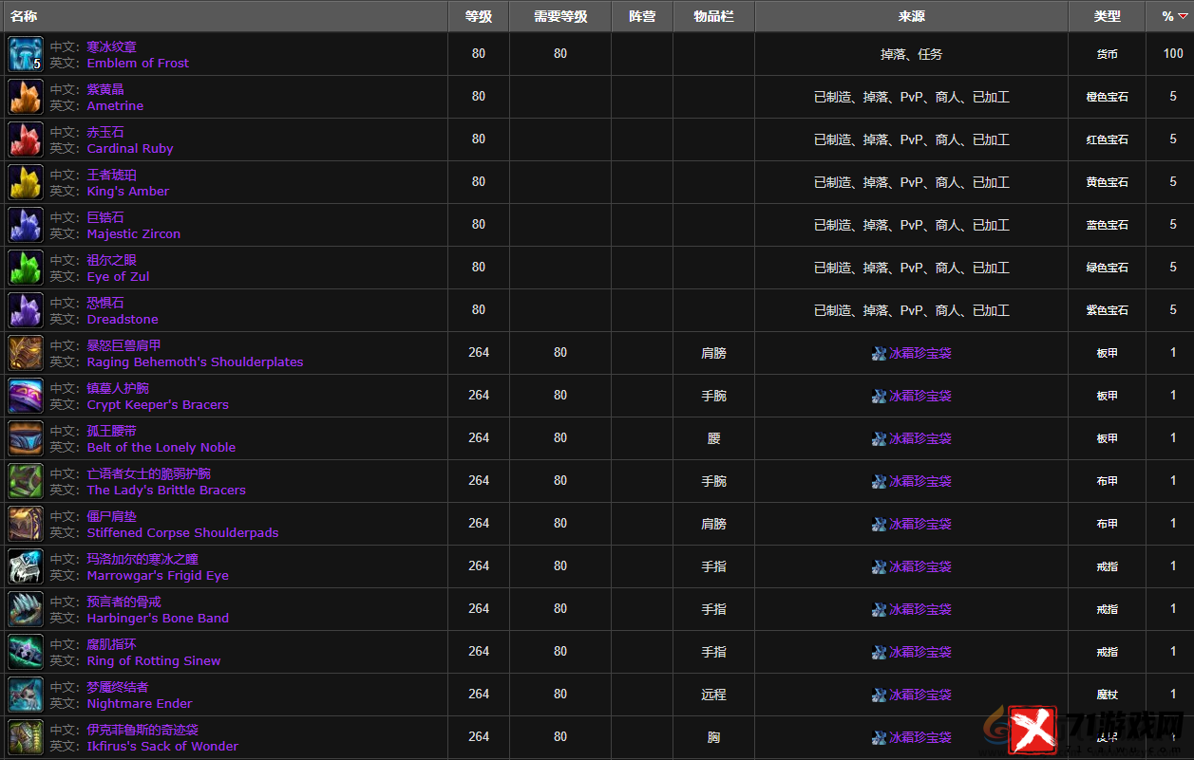Open Ring of Rotting Sinew link
Screen dimensions: 1194x760
tap(154, 660)
